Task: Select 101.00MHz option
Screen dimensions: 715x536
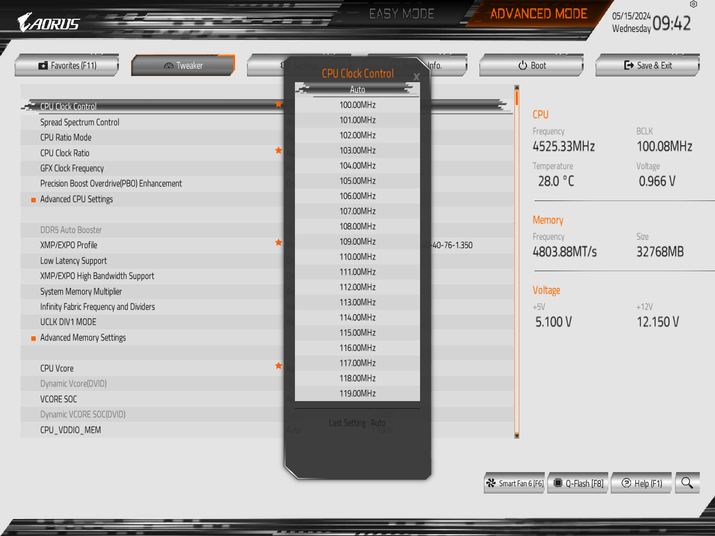Action: tap(357, 120)
